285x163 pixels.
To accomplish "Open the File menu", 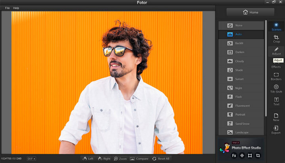I will pos(7,8).
